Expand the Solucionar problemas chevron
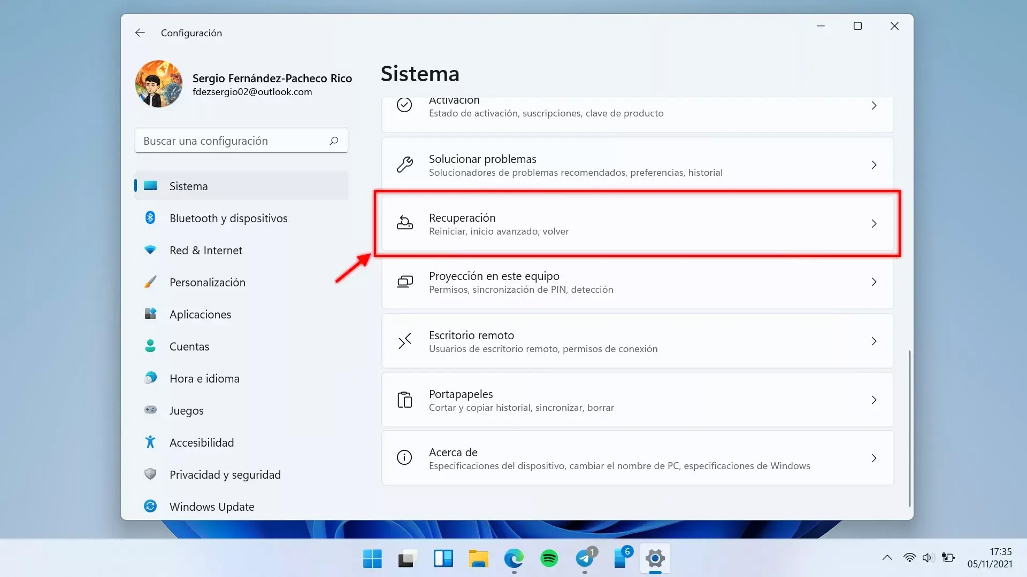The image size is (1027, 577). [874, 165]
